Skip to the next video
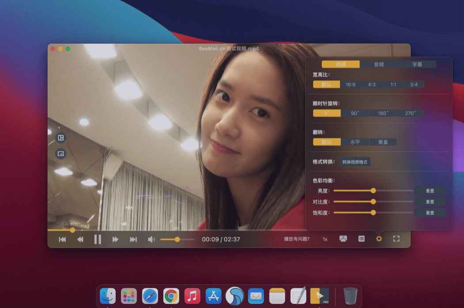The image size is (464, 308). pos(133,239)
